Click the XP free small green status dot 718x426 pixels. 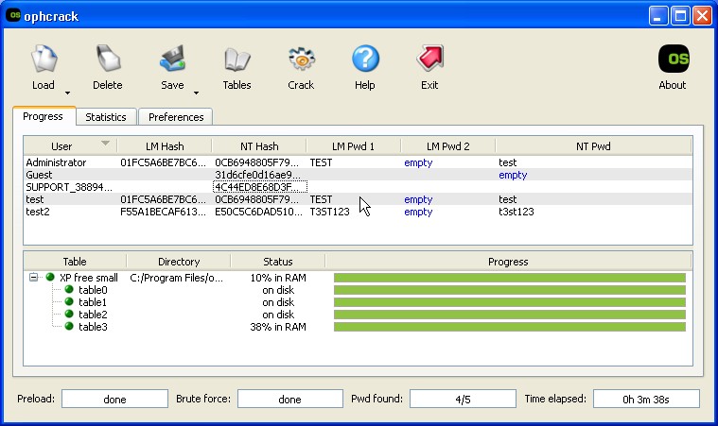[50, 277]
